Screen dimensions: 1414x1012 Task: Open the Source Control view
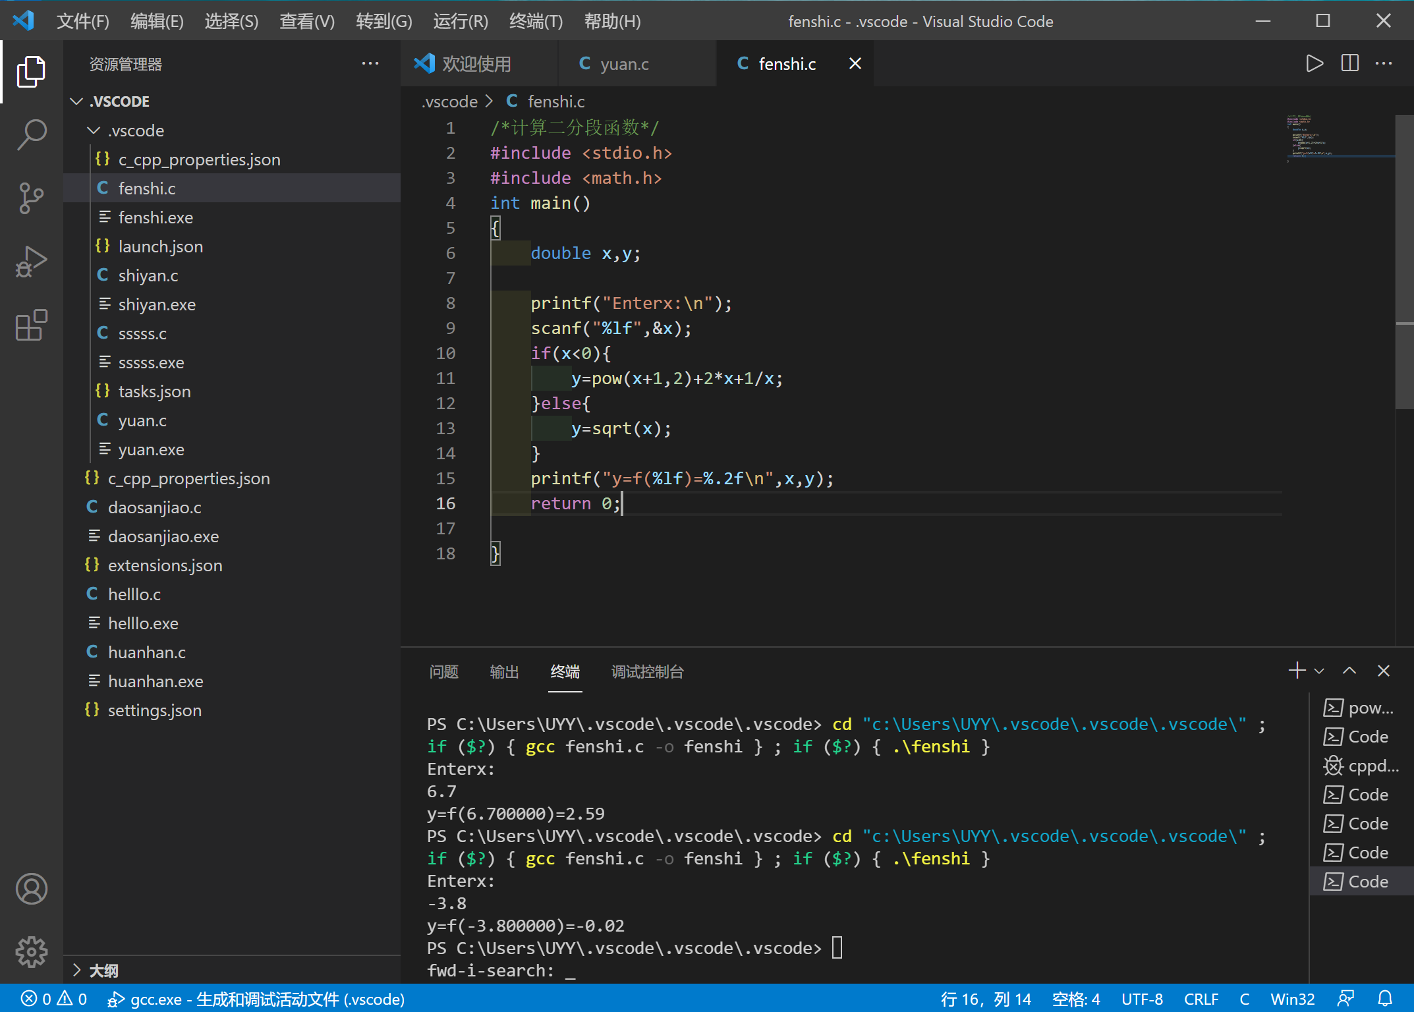31,198
